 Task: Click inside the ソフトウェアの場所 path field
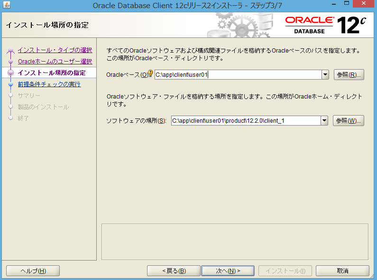coord(246,120)
